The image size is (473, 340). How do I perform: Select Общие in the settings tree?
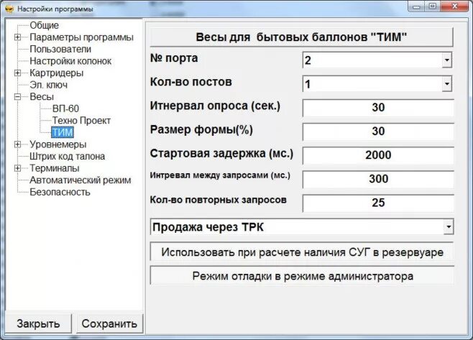coord(44,25)
